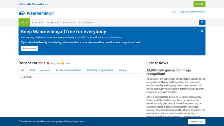Image resolution: width=224 pixels, height=126 pixels.
Task: Select the Reptiles and Amphibians tab
Action: pos(69,70)
